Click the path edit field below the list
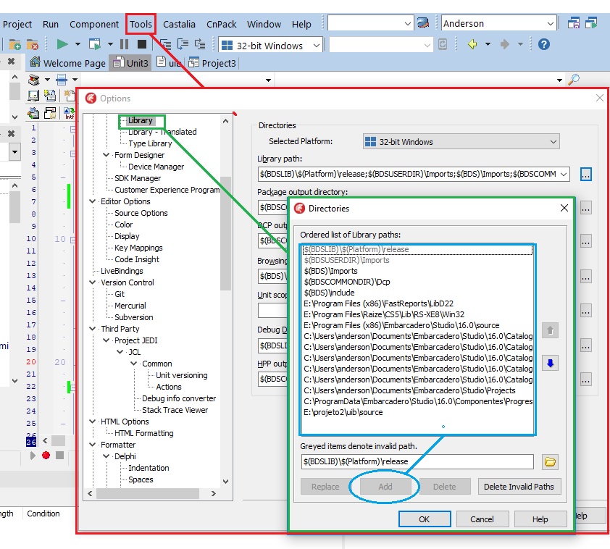Viewport: 610px width, 549px height. click(417, 461)
